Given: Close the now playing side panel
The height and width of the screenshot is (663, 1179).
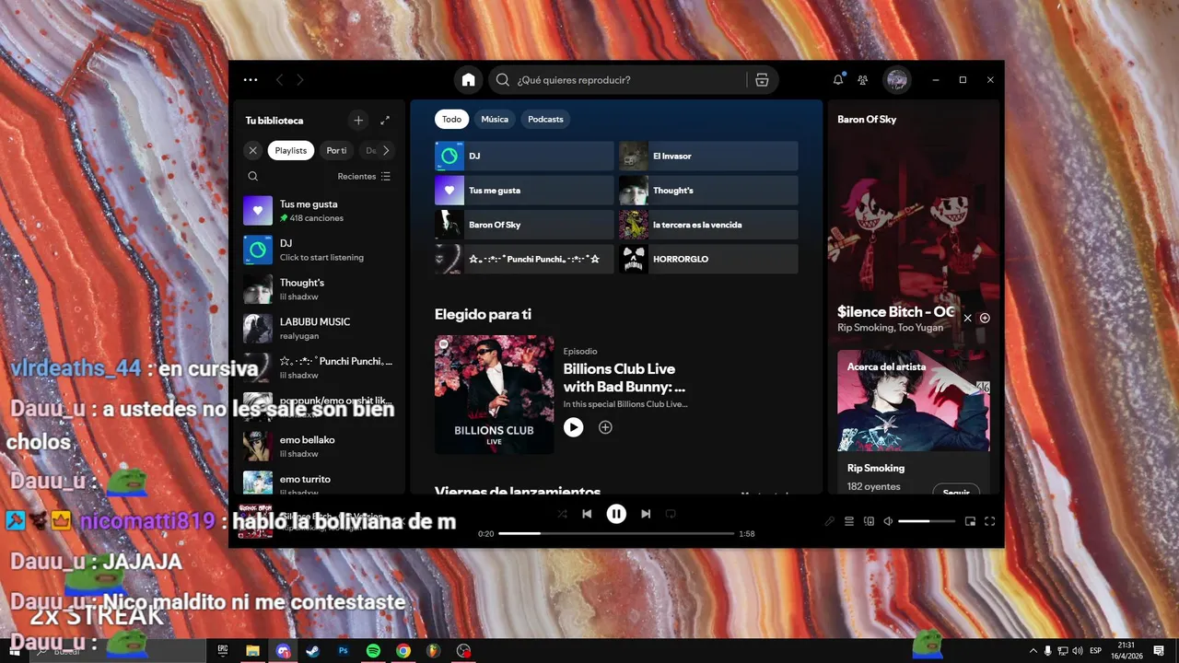Looking at the screenshot, I should tap(967, 318).
